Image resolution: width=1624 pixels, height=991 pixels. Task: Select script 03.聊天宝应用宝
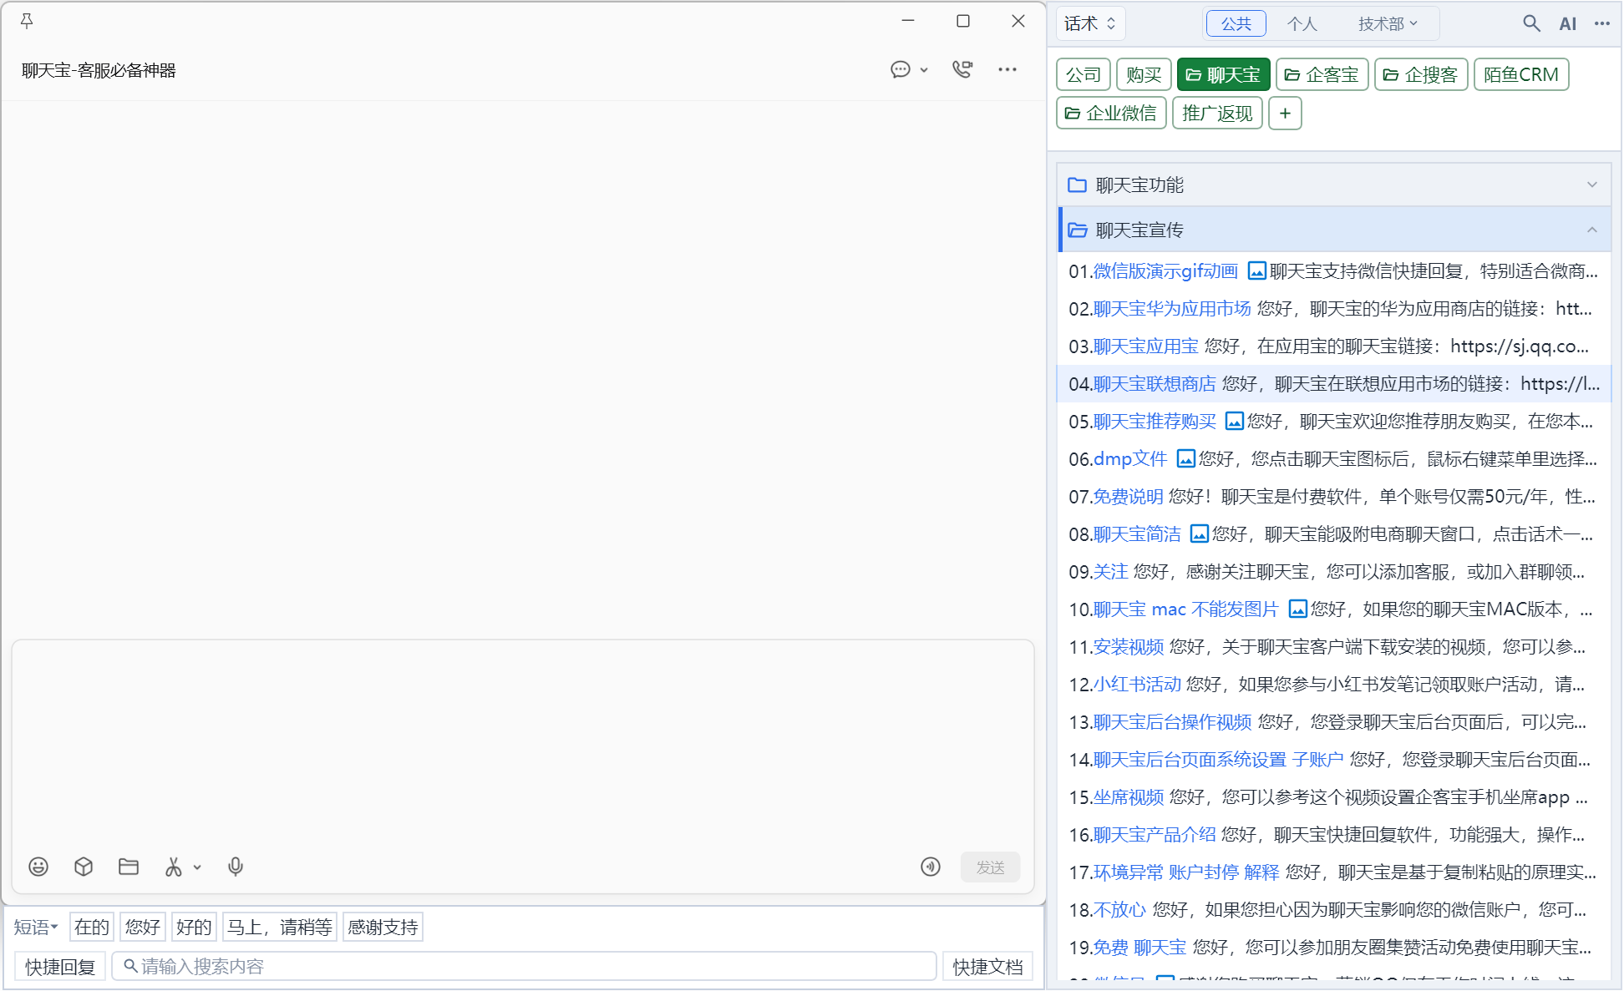click(1334, 346)
